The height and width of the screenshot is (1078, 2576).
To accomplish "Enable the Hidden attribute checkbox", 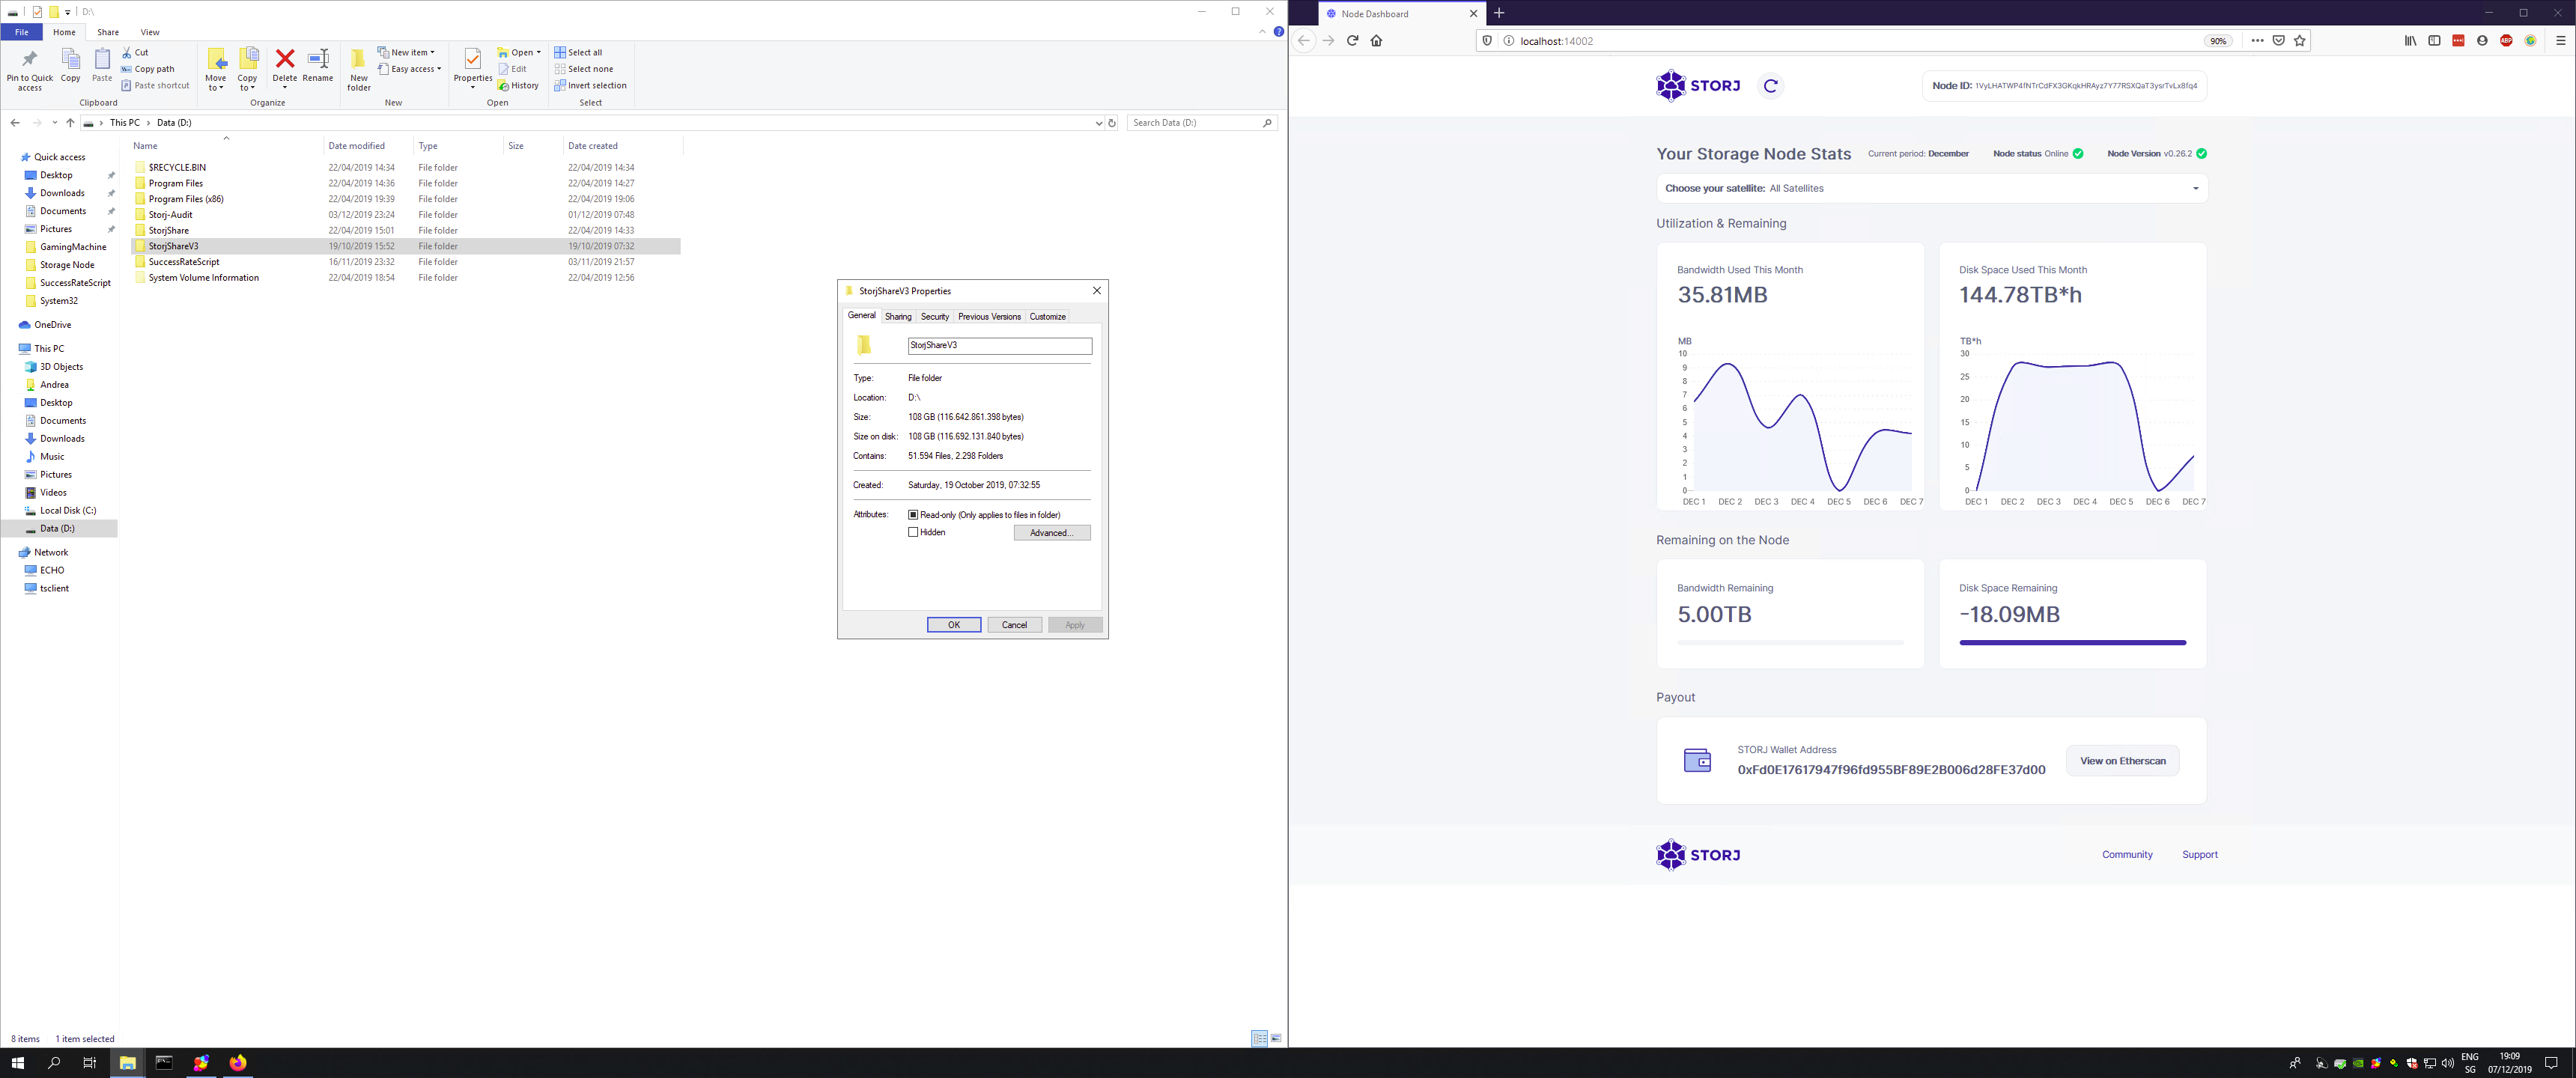I will [x=913, y=532].
